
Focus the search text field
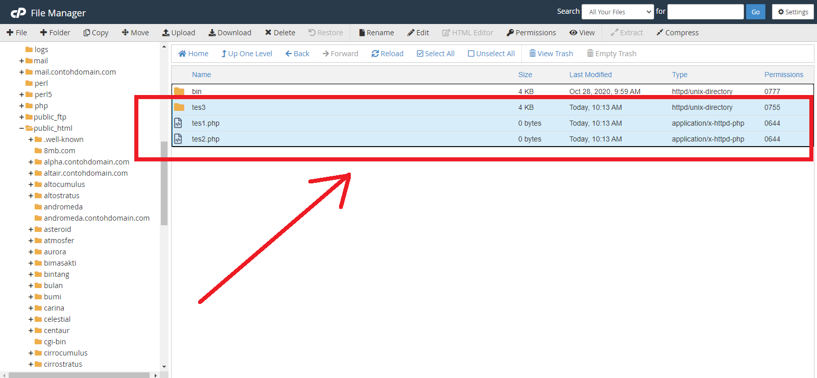(x=706, y=12)
